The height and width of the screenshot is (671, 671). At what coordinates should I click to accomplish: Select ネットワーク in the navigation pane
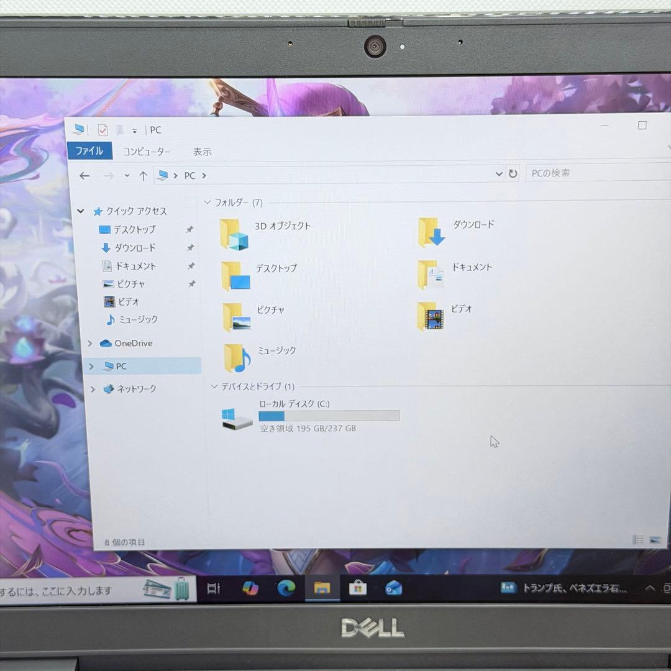[x=134, y=389]
